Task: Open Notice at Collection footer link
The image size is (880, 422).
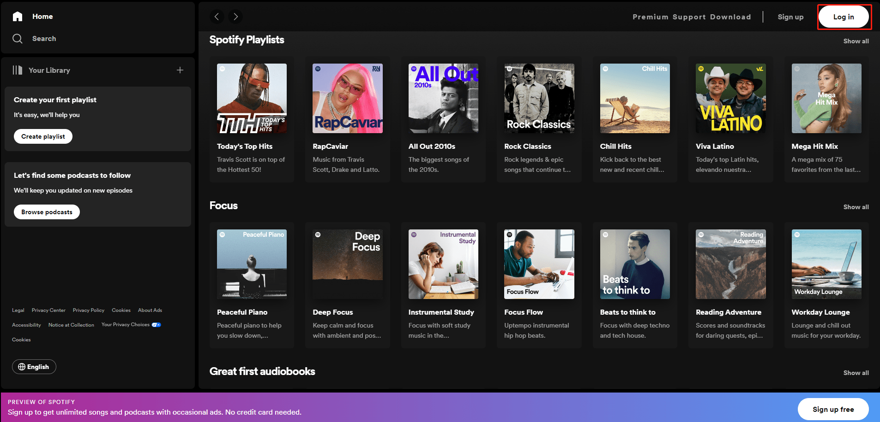Action: click(71, 325)
